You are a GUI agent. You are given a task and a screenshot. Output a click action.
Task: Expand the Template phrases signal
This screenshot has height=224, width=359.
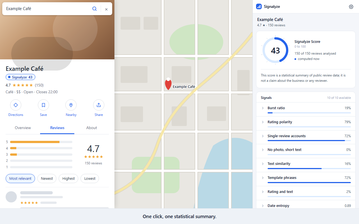(306, 179)
